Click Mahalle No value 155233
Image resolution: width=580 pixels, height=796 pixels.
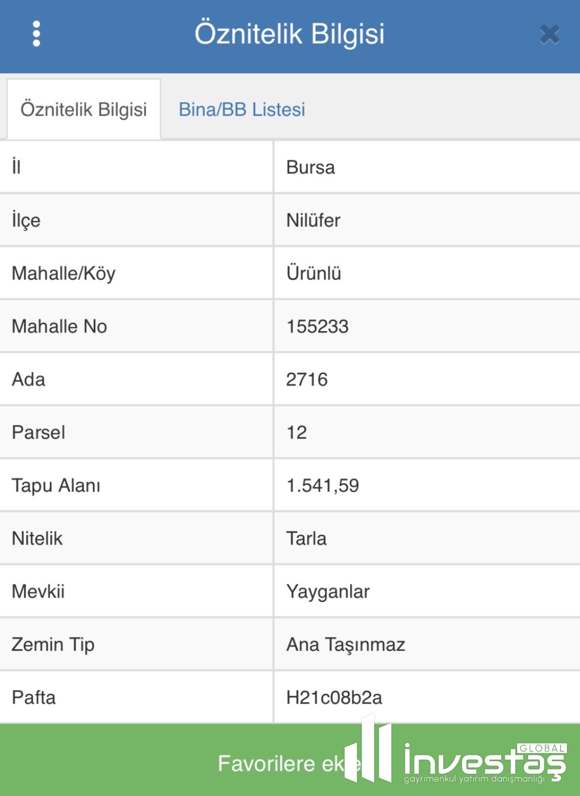(317, 327)
